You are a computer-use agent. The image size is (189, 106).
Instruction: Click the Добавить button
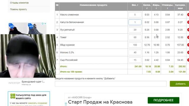pos(180,84)
